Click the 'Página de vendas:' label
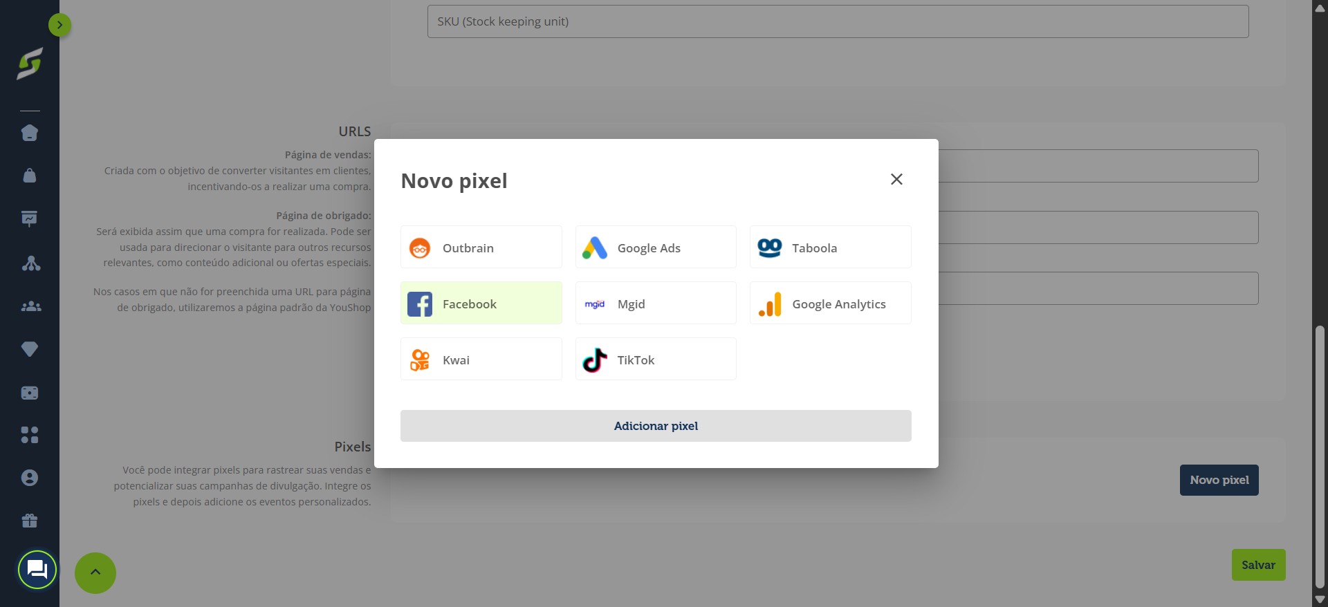The width and height of the screenshot is (1328, 607). pos(328,155)
